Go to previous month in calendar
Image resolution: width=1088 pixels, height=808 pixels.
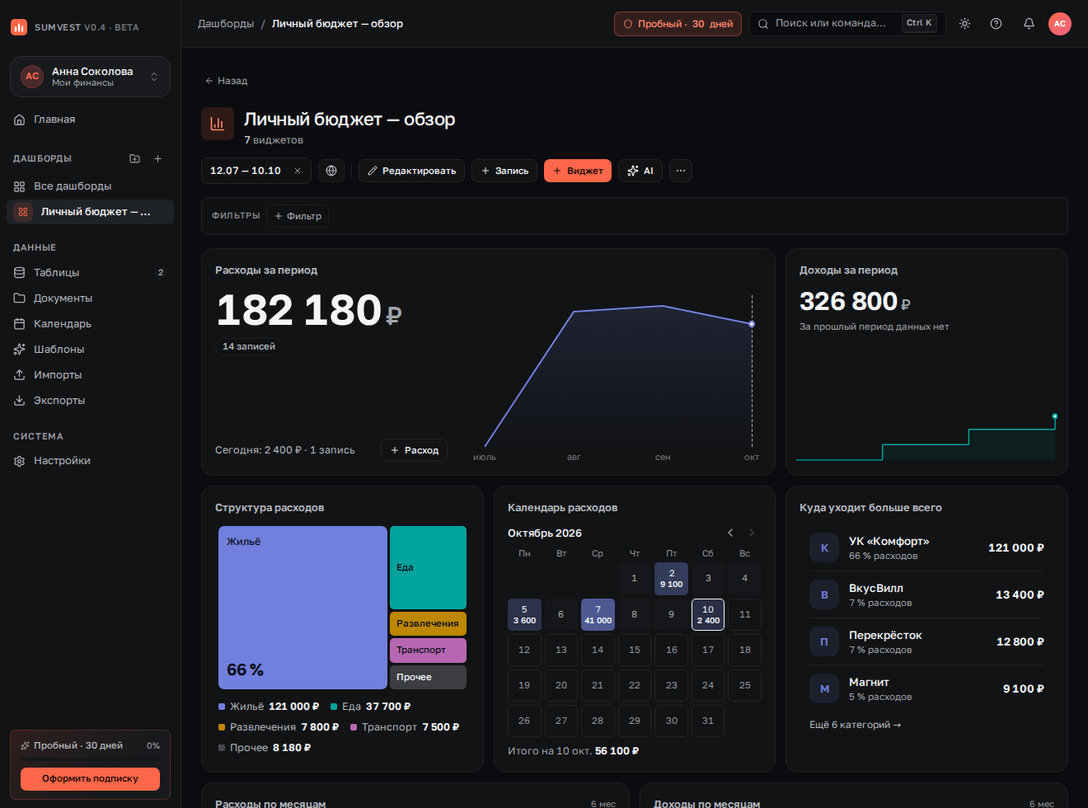[730, 533]
